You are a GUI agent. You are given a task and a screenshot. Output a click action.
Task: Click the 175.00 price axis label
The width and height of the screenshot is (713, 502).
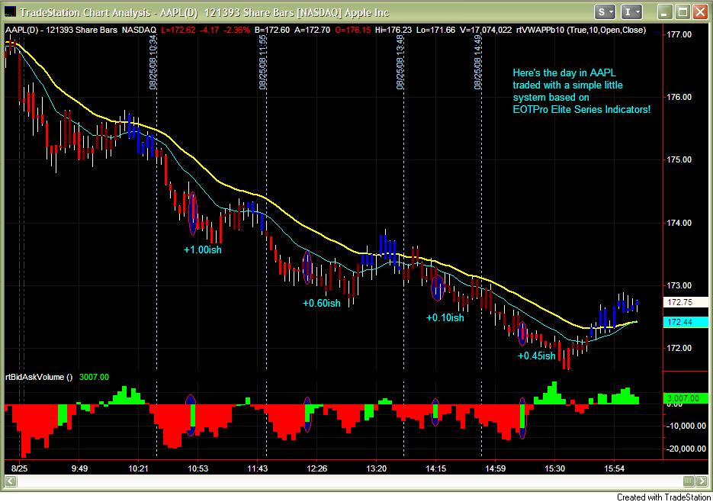tap(679, 159)
